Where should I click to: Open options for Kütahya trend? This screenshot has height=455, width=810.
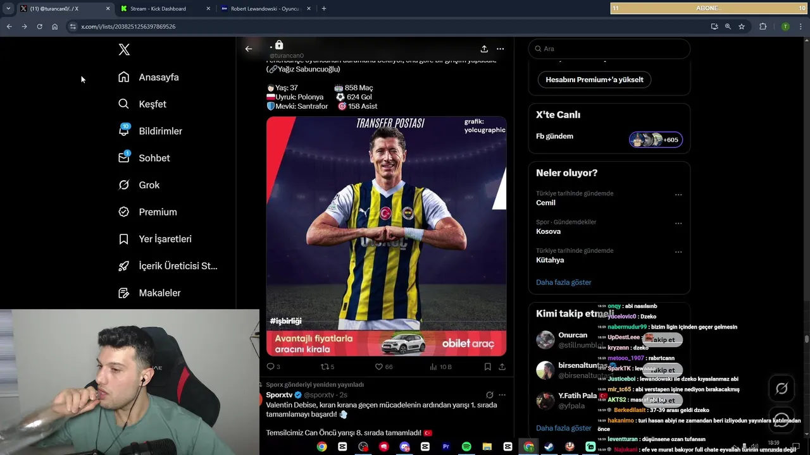coord(678,252)
